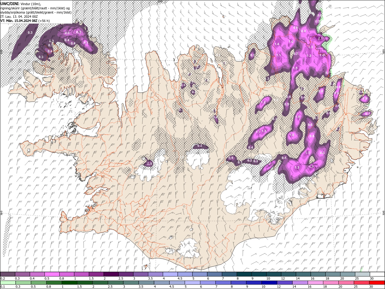Click the UWC/DINI title text
Viewport: 385px width, 289px height.
pos(10,4)
